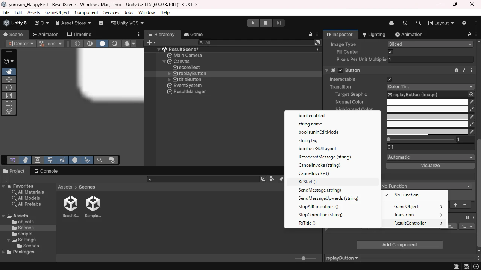Open the Transition Color Tint dropdown
This screenshot has height=270, width=481.
pyautogui.click(x=430, y=87)
